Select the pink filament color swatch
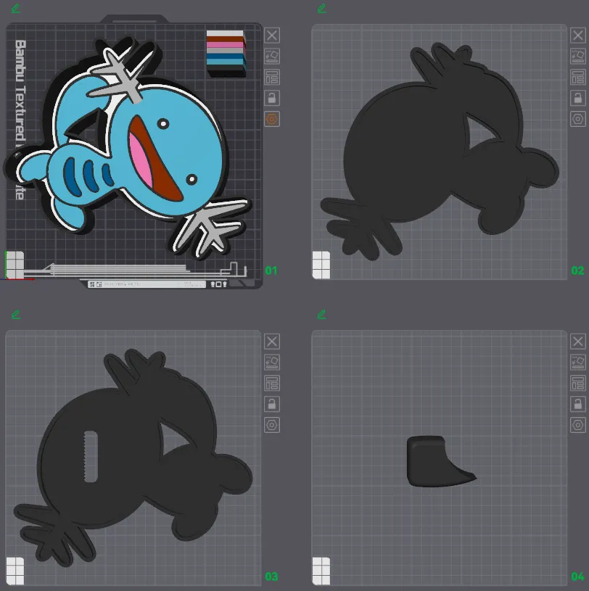The width and height of the screenshot is (589, 591). [225, 46]
